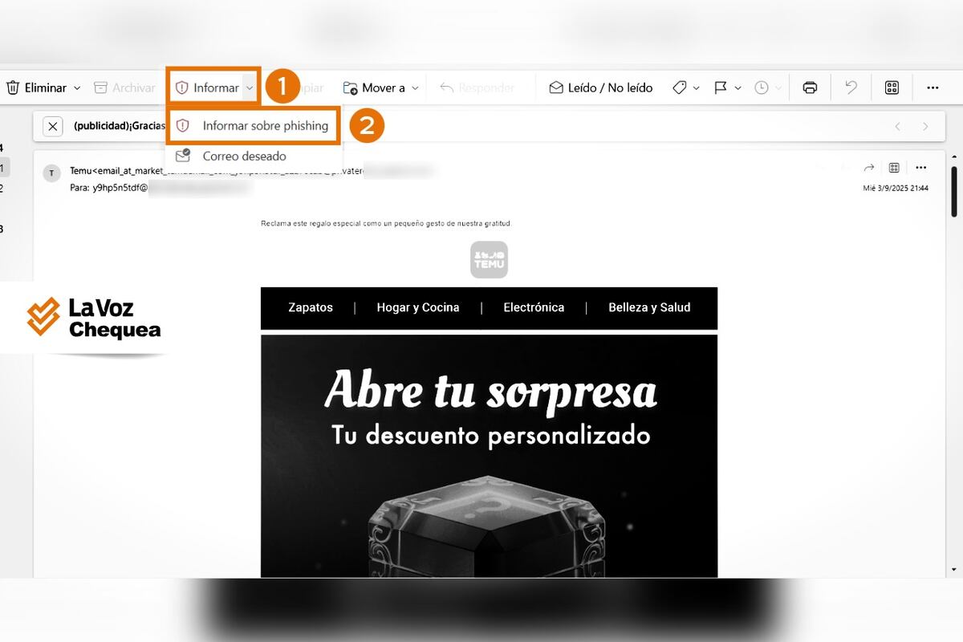Open the toolbar more options ellipsis
Screen dimensions: 963x642
[933, 87]
